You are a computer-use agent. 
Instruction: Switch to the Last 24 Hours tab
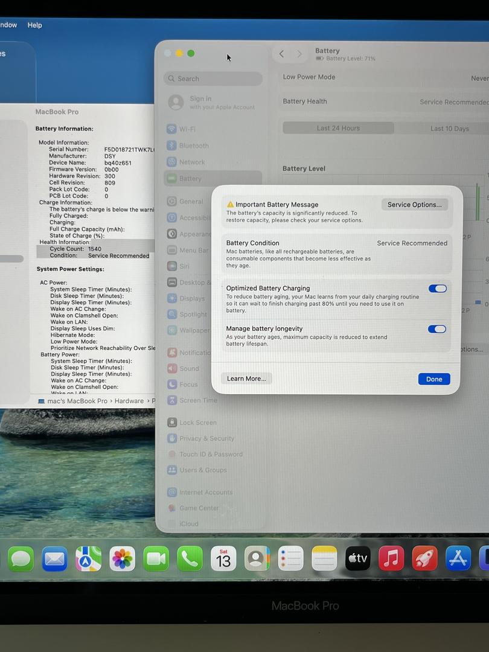(338, 128)
